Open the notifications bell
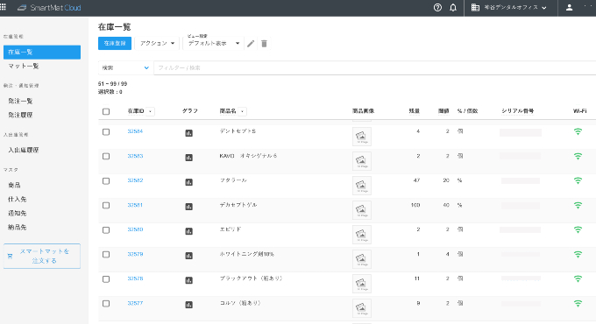Image resolution: width=596 pixels, height=324 pixels. coord(453,8)
